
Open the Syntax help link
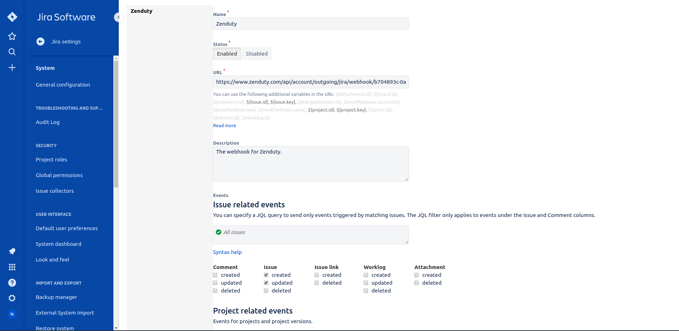[227, 252]
